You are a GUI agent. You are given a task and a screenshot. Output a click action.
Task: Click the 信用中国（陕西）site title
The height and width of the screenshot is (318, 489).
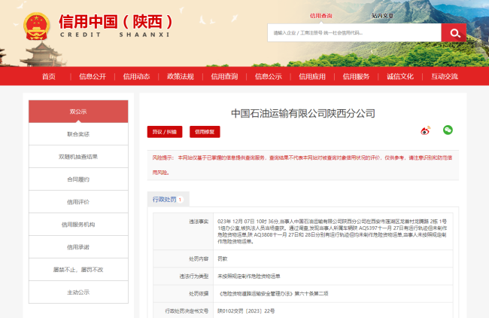[116, 22]
